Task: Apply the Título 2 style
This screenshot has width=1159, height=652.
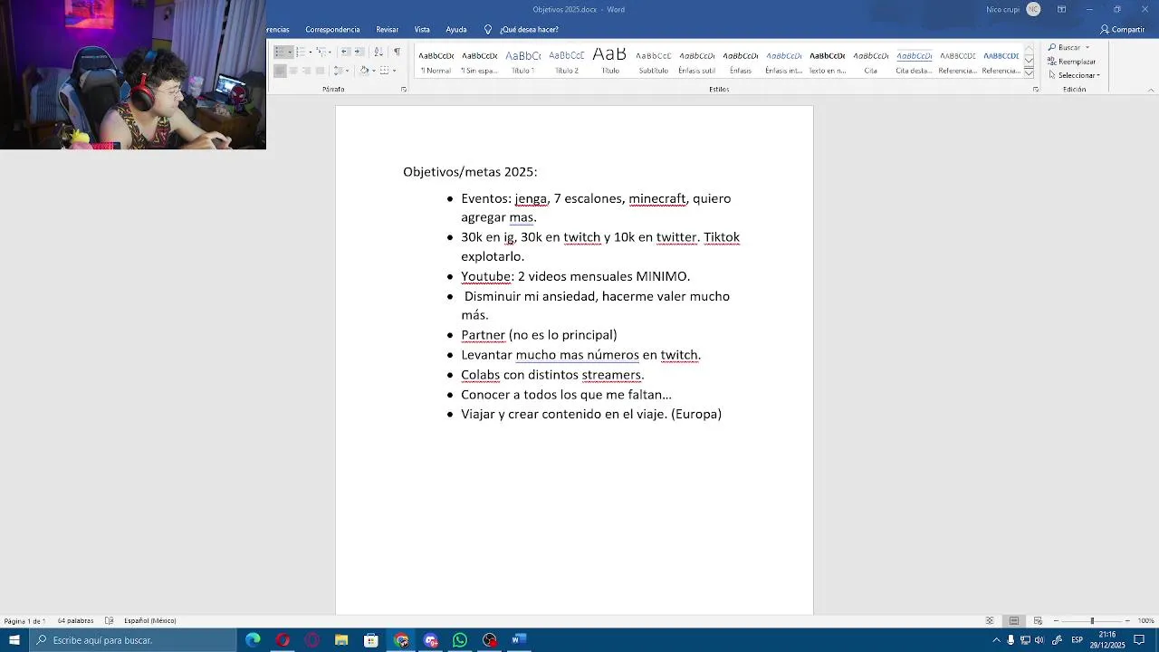Action: click(x=566, y=62)
